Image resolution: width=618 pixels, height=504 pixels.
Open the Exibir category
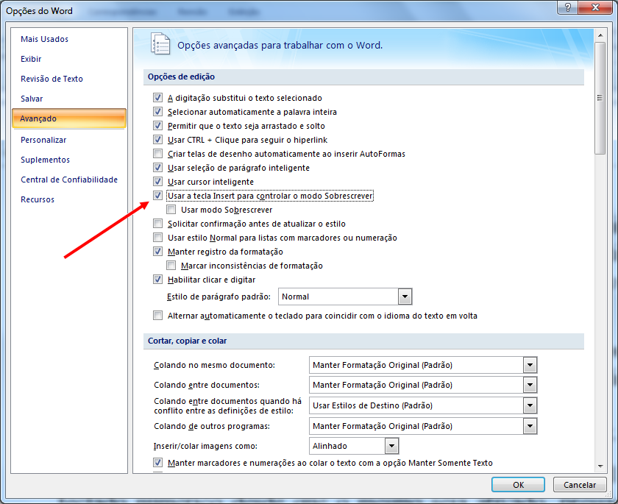pos(31,59)
